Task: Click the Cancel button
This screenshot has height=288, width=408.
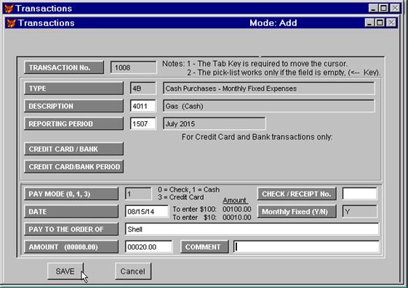Action: click(133, 271)
